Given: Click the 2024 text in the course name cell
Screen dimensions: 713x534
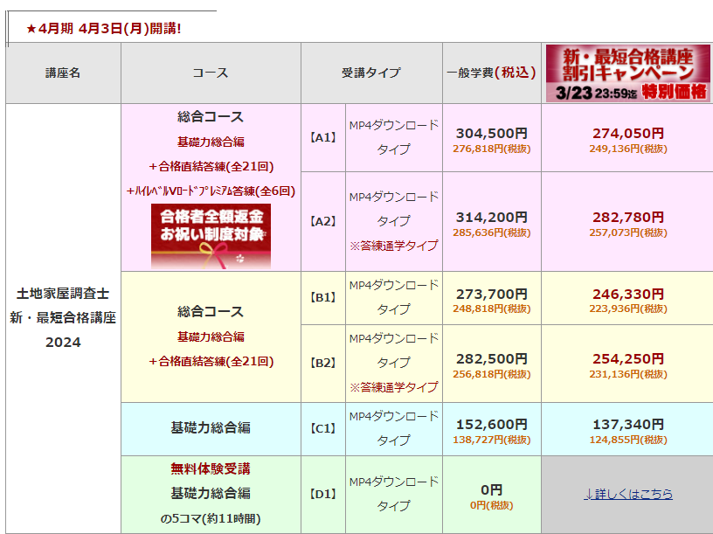Looking at the screenshot, I should [63, 343].
